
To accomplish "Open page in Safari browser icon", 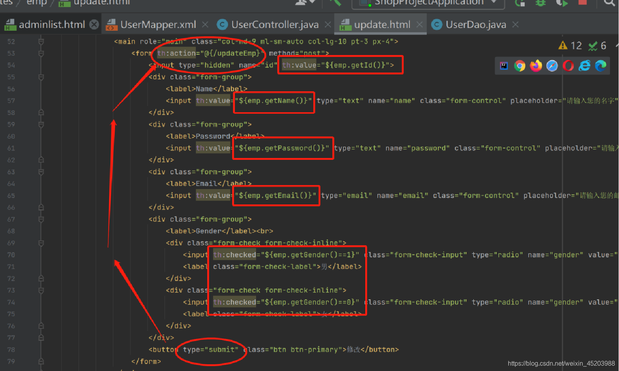I will [552, 66].
